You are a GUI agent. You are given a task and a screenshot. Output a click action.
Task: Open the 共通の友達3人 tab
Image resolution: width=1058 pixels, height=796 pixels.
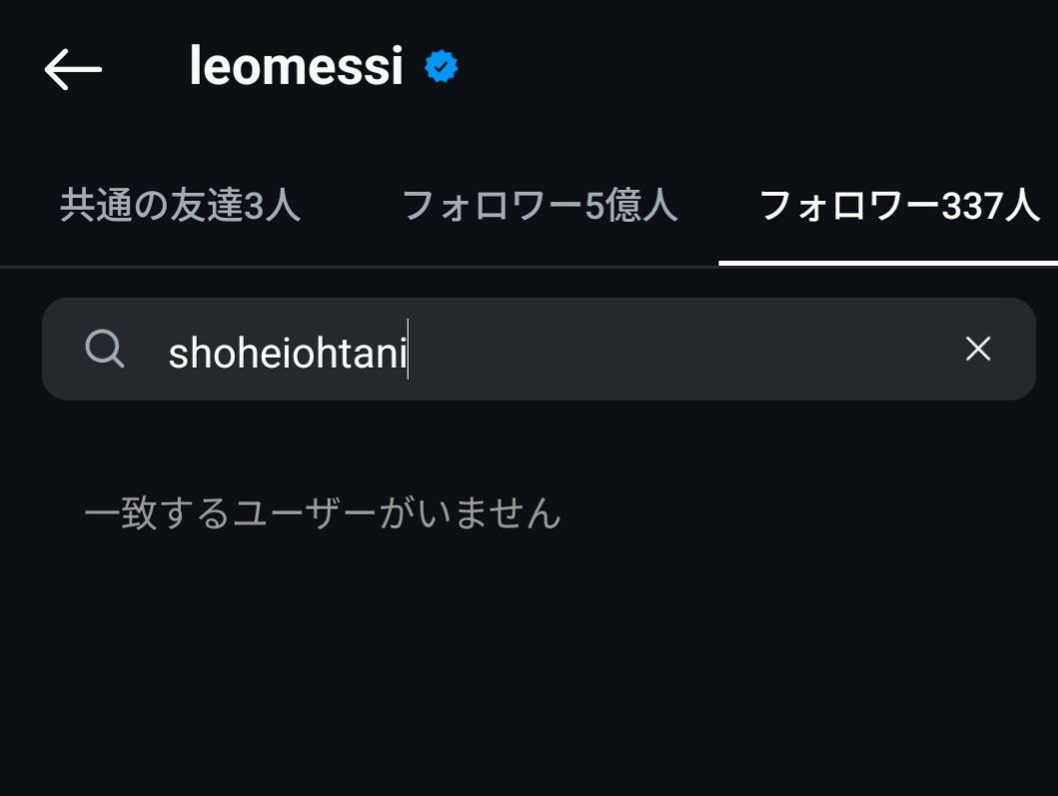(180, 206)
